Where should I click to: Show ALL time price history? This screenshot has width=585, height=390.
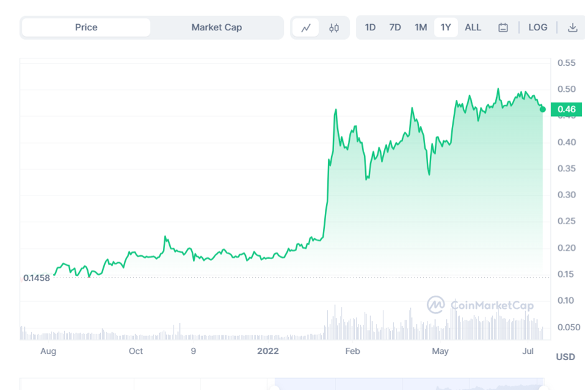pyautogui.click(x=473, y=27)
